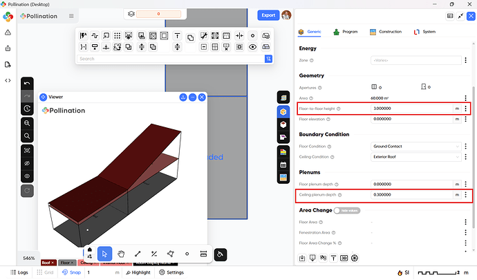Image resolution: width=477 pixels, height=280 pixels.
Task: Click the text T command icon
Action: click(177, 36)
